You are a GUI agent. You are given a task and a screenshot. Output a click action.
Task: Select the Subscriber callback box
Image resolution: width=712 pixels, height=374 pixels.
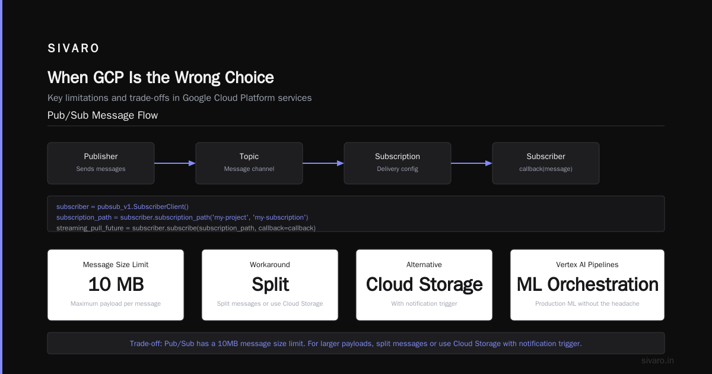point(546,163)
